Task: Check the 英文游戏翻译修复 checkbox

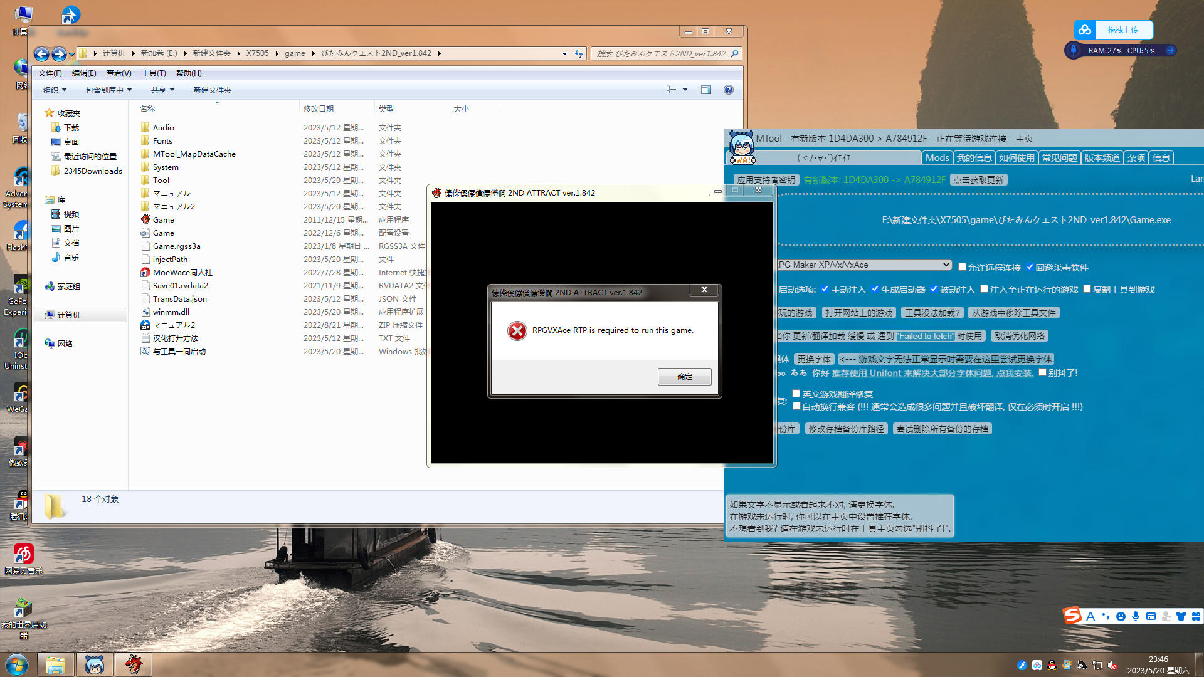Action: (x=796, y=394)
